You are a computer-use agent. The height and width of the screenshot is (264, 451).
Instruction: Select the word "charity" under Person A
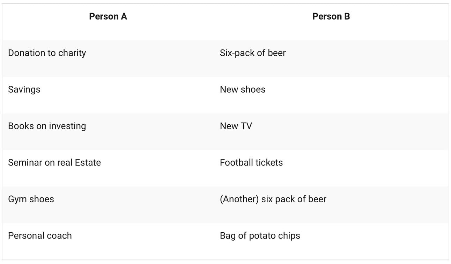pos(72,53)
